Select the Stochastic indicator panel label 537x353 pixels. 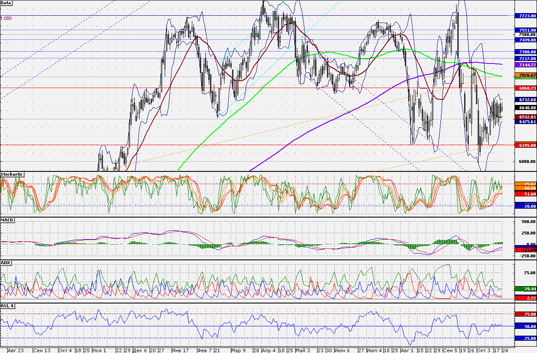tap(11, 174)
